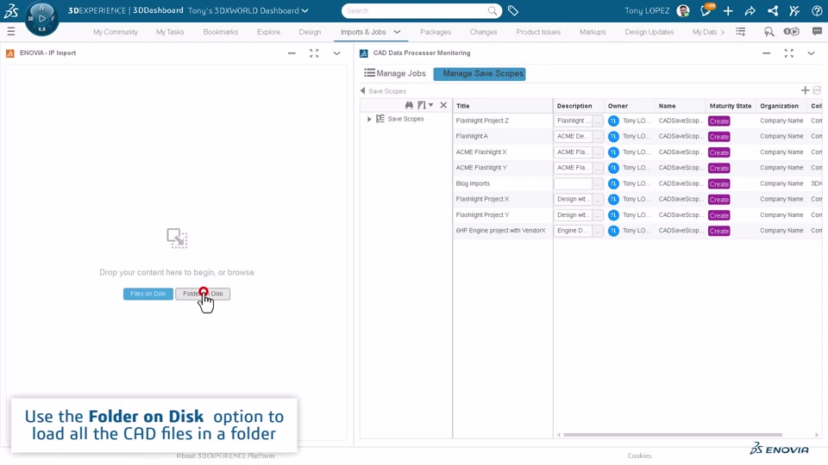Image resolution: width=828 pixels, height=465 pixels.
Task: Click the horizontal scrollbar of the table
Action: (x=672, y=435)
